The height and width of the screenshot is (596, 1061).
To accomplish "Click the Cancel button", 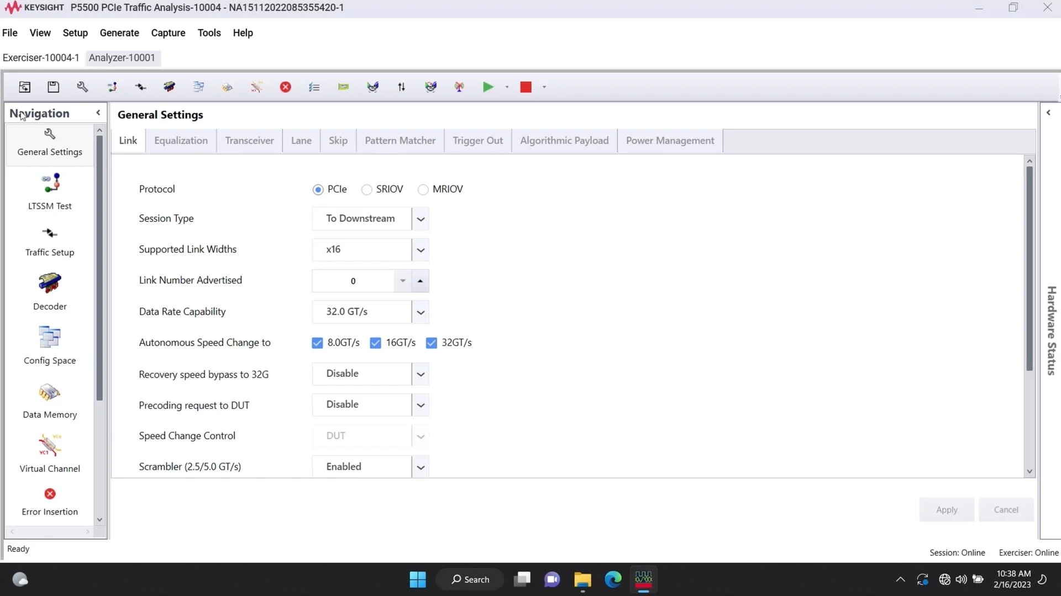I will pyautogui.click(x=1006, y=510).
